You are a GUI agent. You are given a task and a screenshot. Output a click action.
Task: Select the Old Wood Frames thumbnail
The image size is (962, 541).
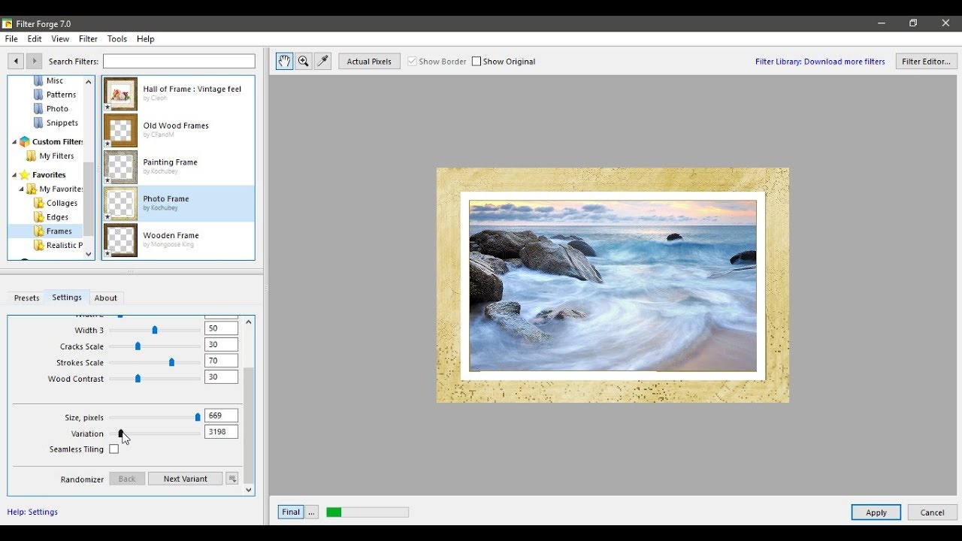[x=120, y=130]
